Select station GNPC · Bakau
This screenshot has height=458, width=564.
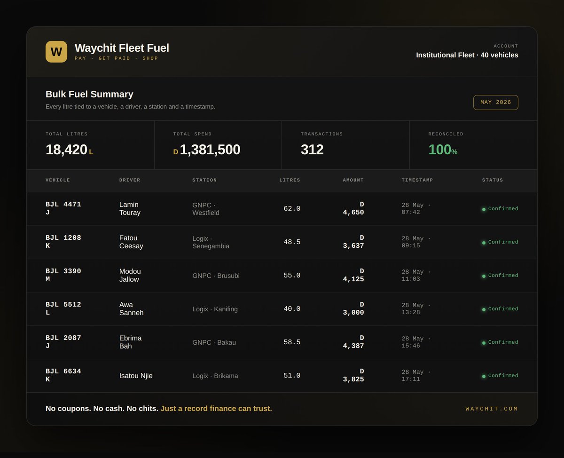click(x=214, y=342)
